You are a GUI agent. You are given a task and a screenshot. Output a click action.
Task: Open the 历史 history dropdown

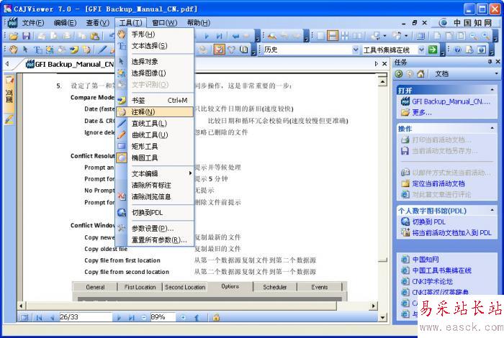click(x=356, y=50)
